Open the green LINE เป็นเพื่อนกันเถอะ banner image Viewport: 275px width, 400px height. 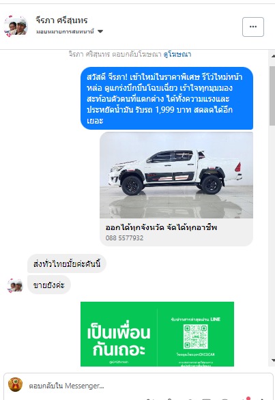[157, 334]
